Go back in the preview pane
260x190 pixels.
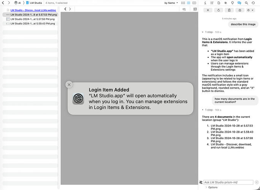[65, 9]
